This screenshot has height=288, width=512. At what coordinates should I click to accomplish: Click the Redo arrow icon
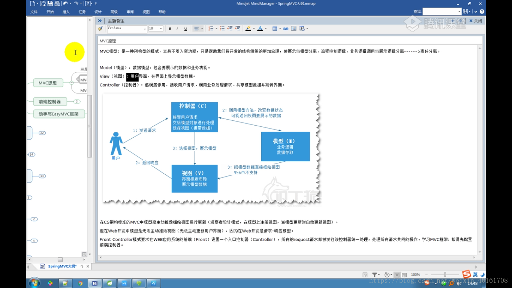tap(76, 3)
